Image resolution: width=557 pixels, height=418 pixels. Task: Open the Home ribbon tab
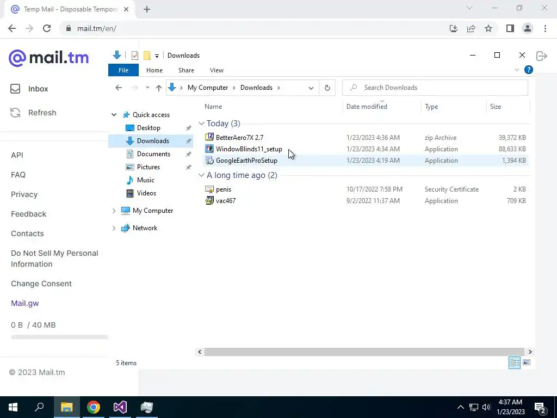154,70
